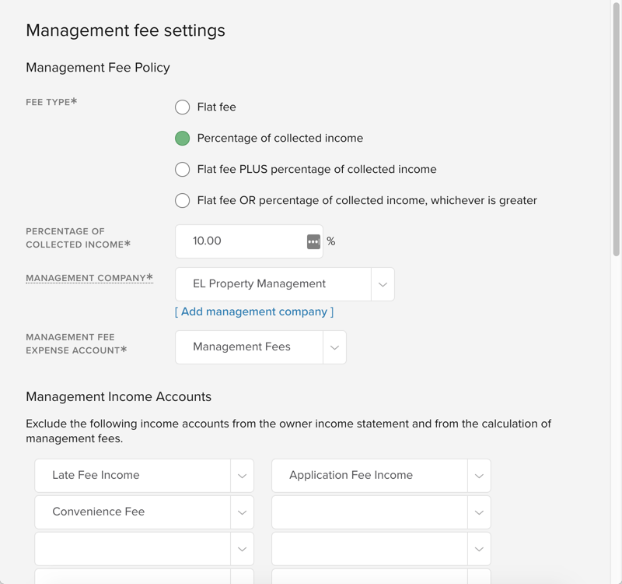Pick Flat fee OR percentage, whichever is greater
Screen dimensions: 622x584
point(182,200)
